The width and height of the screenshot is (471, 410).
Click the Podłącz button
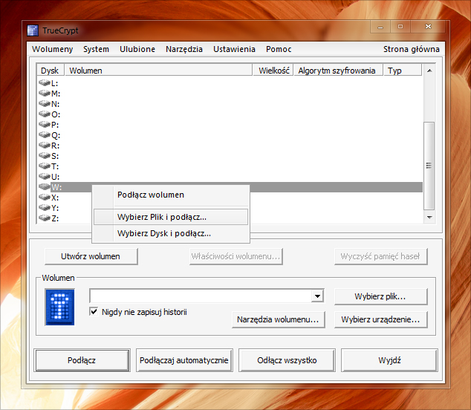coord(82,360)
